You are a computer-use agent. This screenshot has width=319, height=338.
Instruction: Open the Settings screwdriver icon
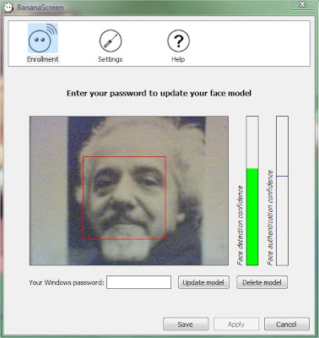(x=111, y=41)
